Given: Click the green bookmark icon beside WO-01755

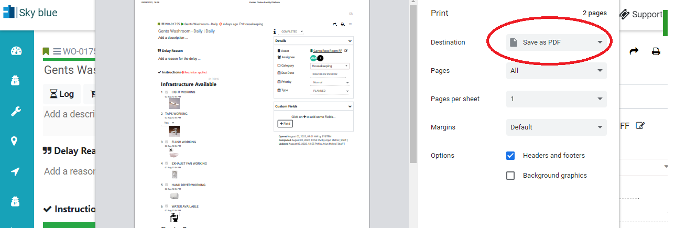Looking at the screenshot, I should click(x=46, y=51).
